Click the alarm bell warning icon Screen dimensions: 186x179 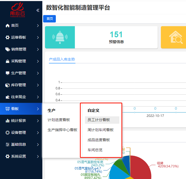[60, 37]
